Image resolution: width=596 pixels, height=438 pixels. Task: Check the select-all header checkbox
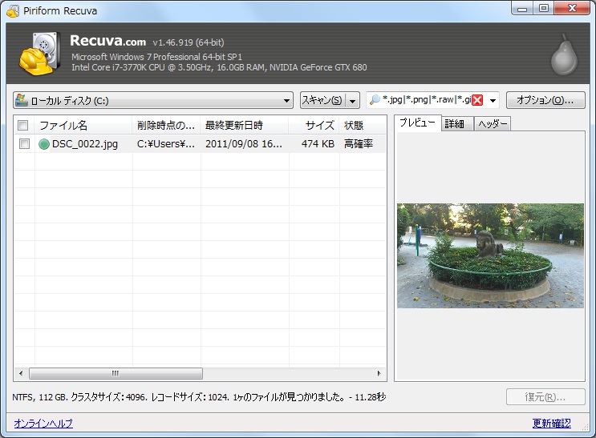point(23,125)
